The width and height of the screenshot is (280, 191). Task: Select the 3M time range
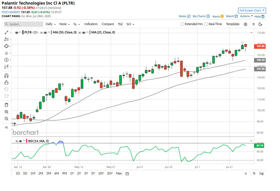click(x=48, y=174)
